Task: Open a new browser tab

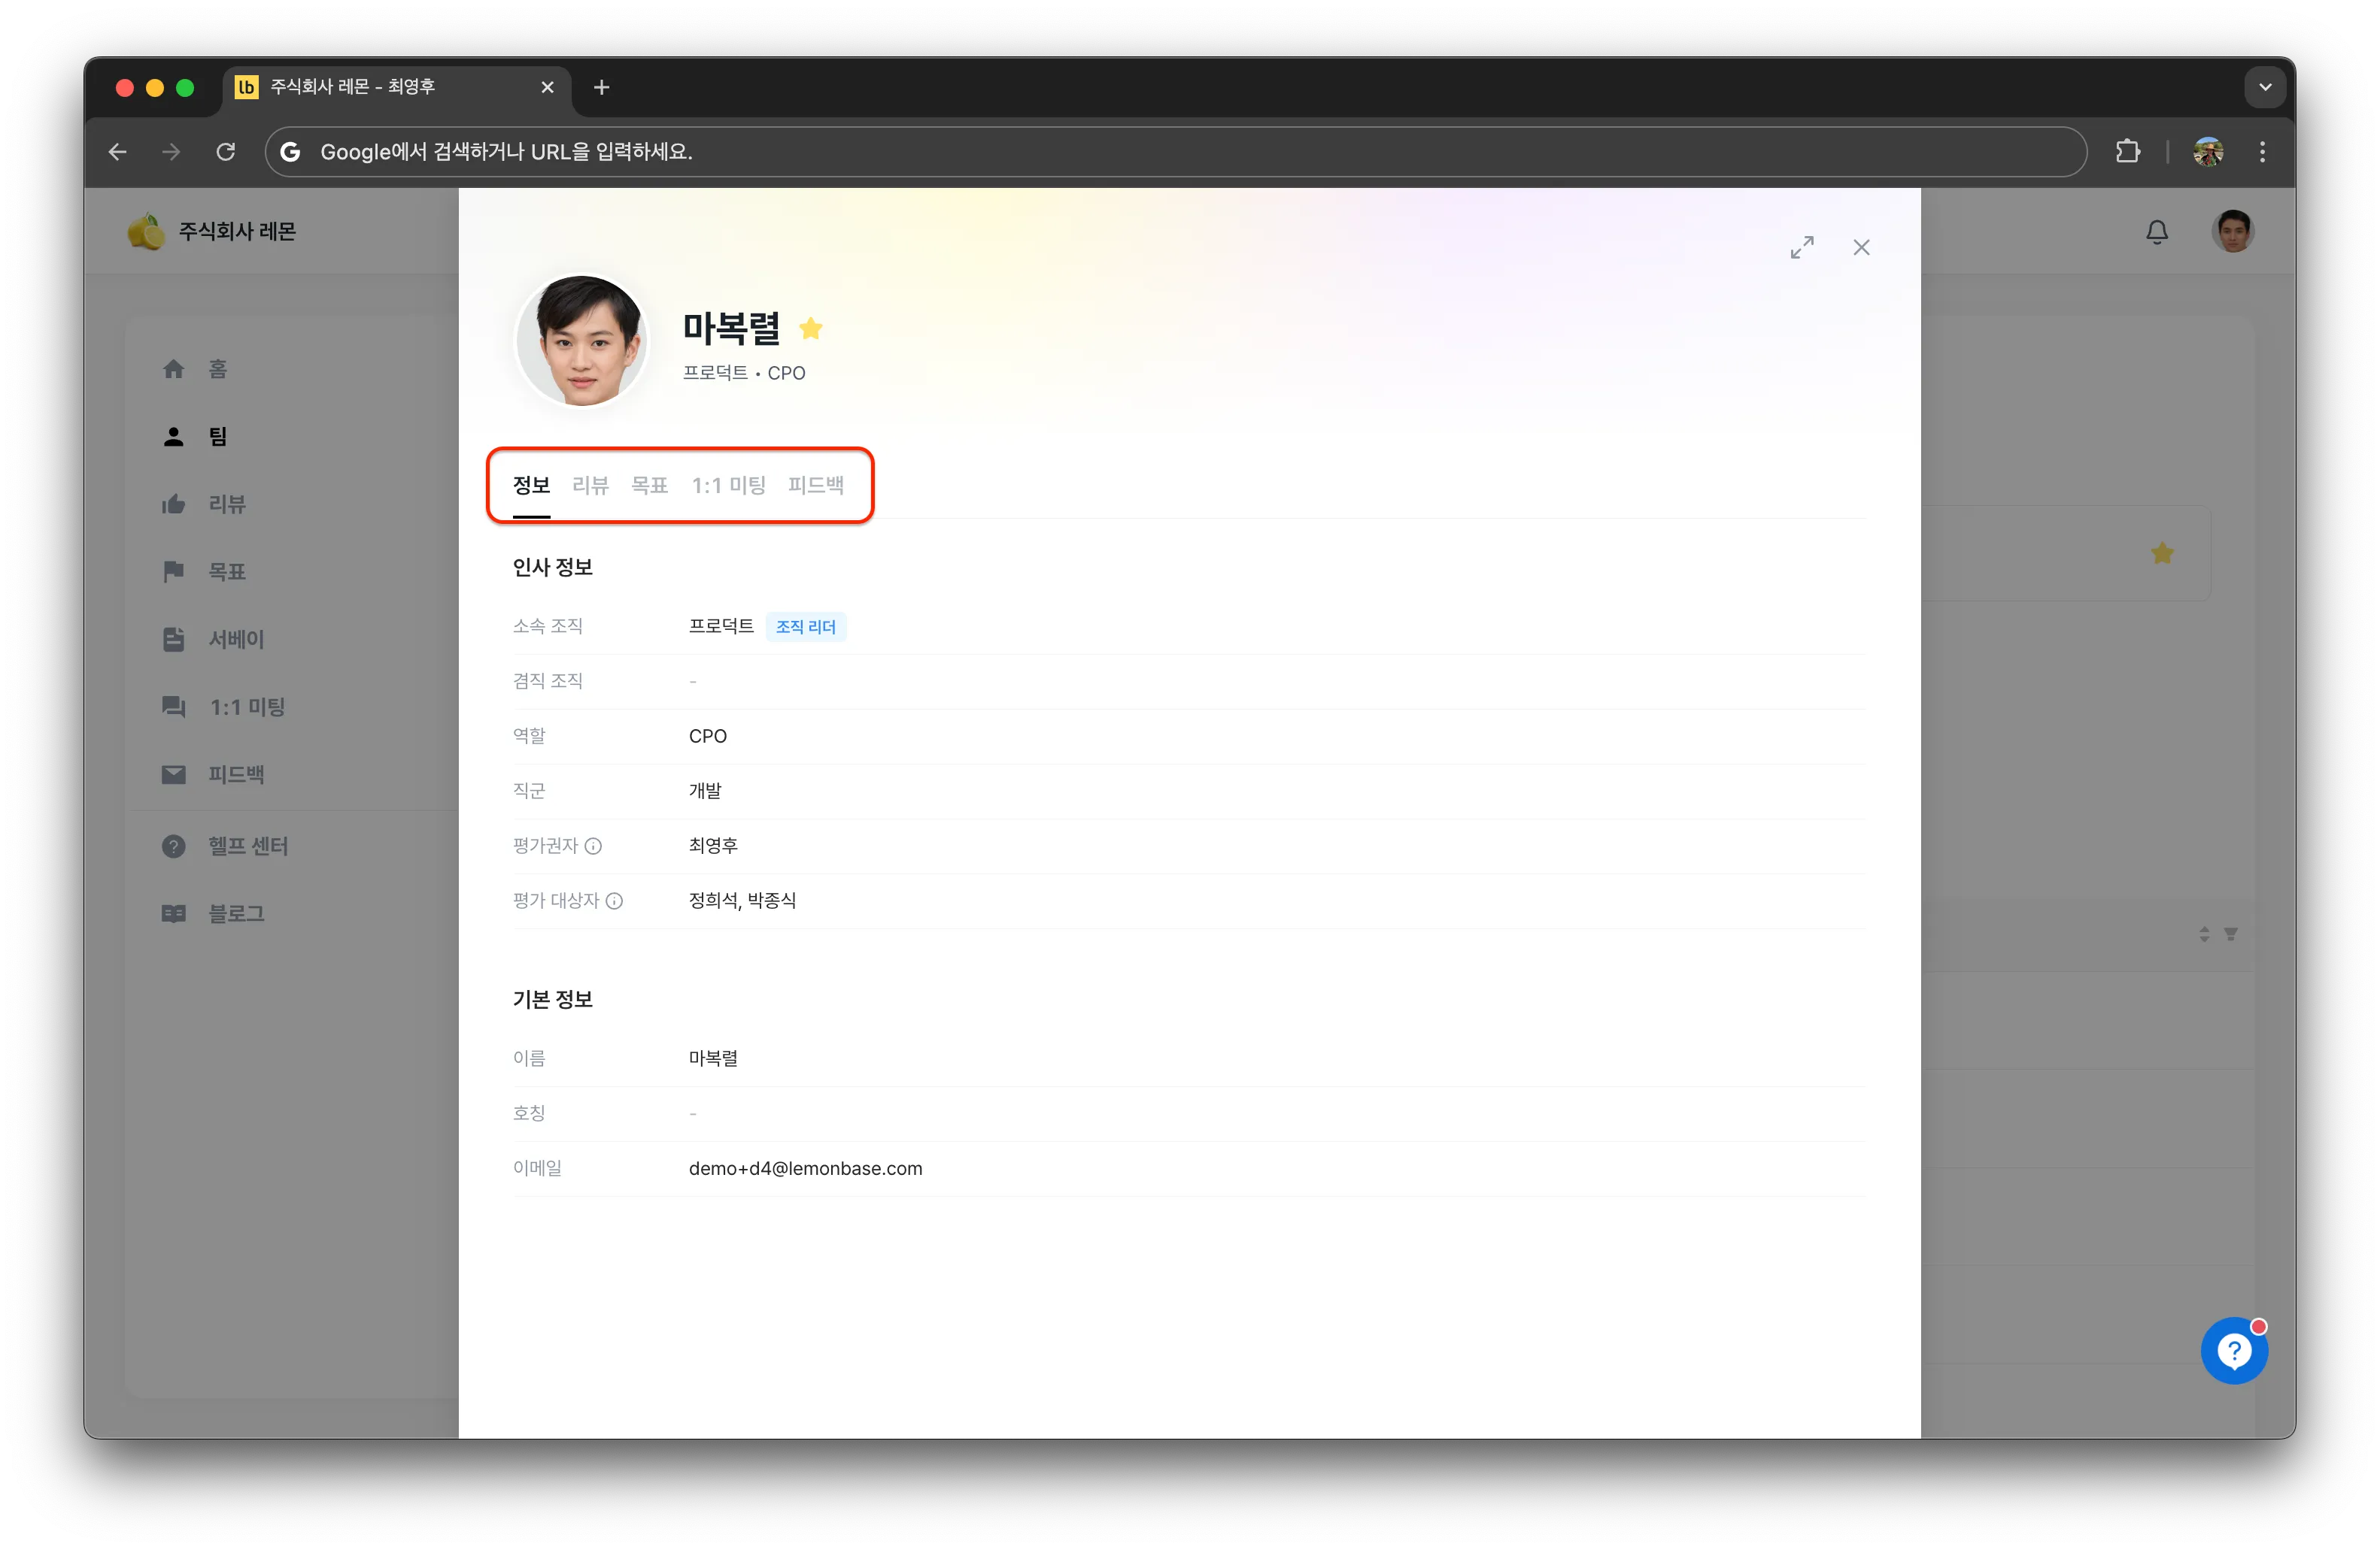Action: coord(601,87)
